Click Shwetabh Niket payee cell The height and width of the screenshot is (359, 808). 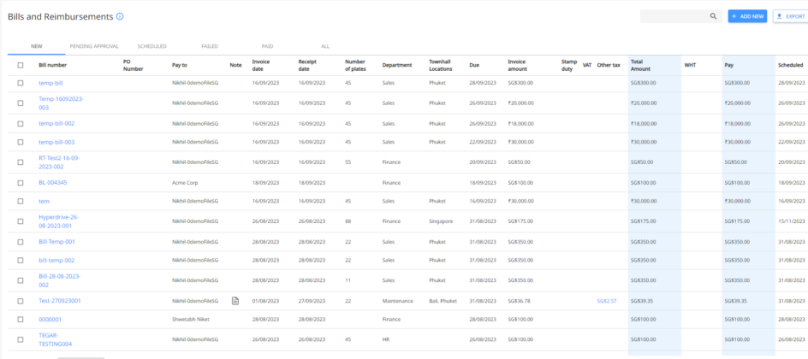[x=191, y=320]
